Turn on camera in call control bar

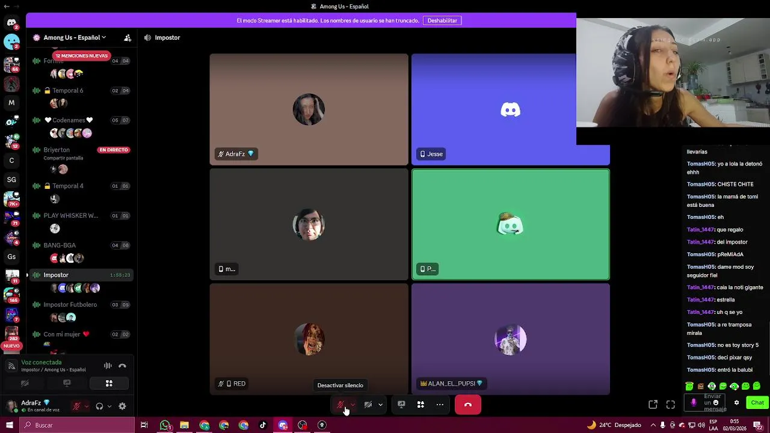(x=368, y=405)
